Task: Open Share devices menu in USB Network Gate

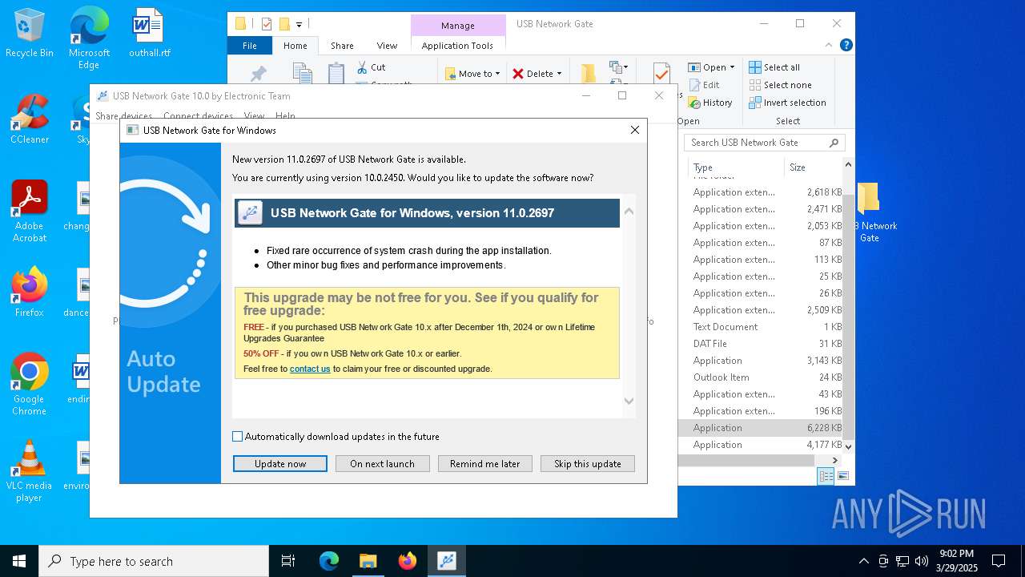Action: point(123,116)
